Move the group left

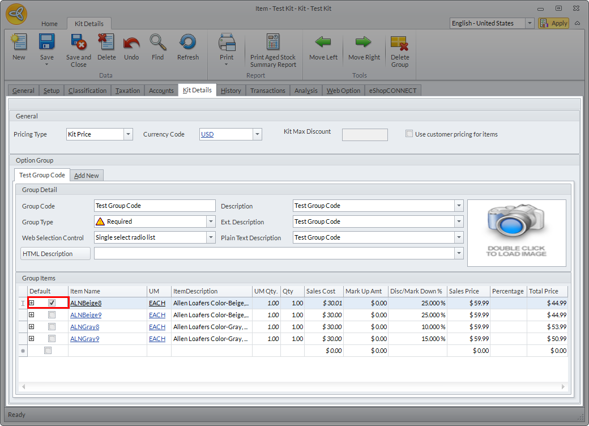click(323, 43)
